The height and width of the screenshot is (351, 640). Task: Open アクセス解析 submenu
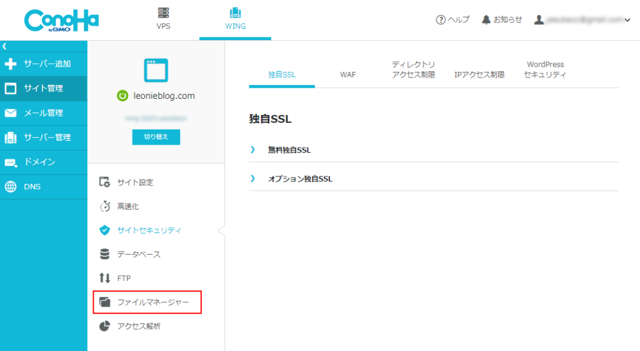coord(139,327)
